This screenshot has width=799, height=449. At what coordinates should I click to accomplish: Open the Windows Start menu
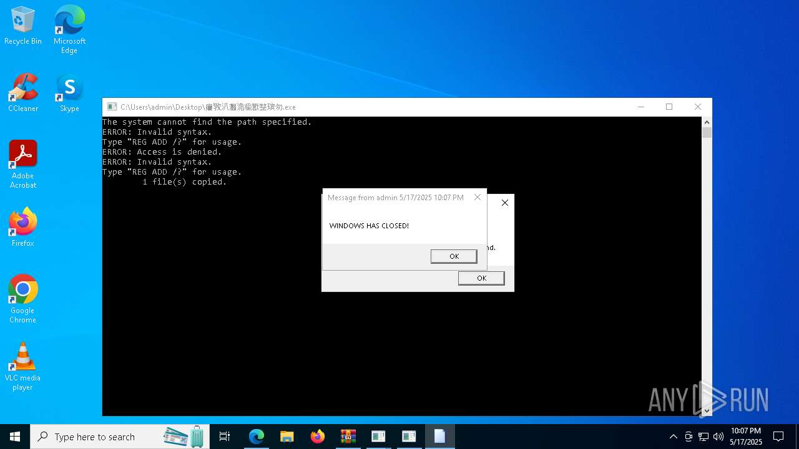click(x=15, y=437)
